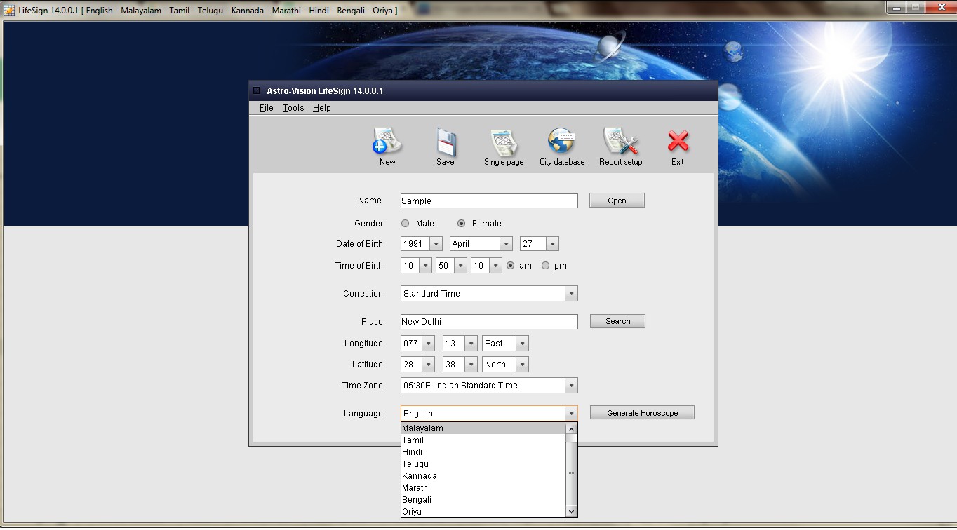Click the Save toolbar icon
Image resolution: width=957 pixels, height=530 pixels.
[x=446, y=142]
